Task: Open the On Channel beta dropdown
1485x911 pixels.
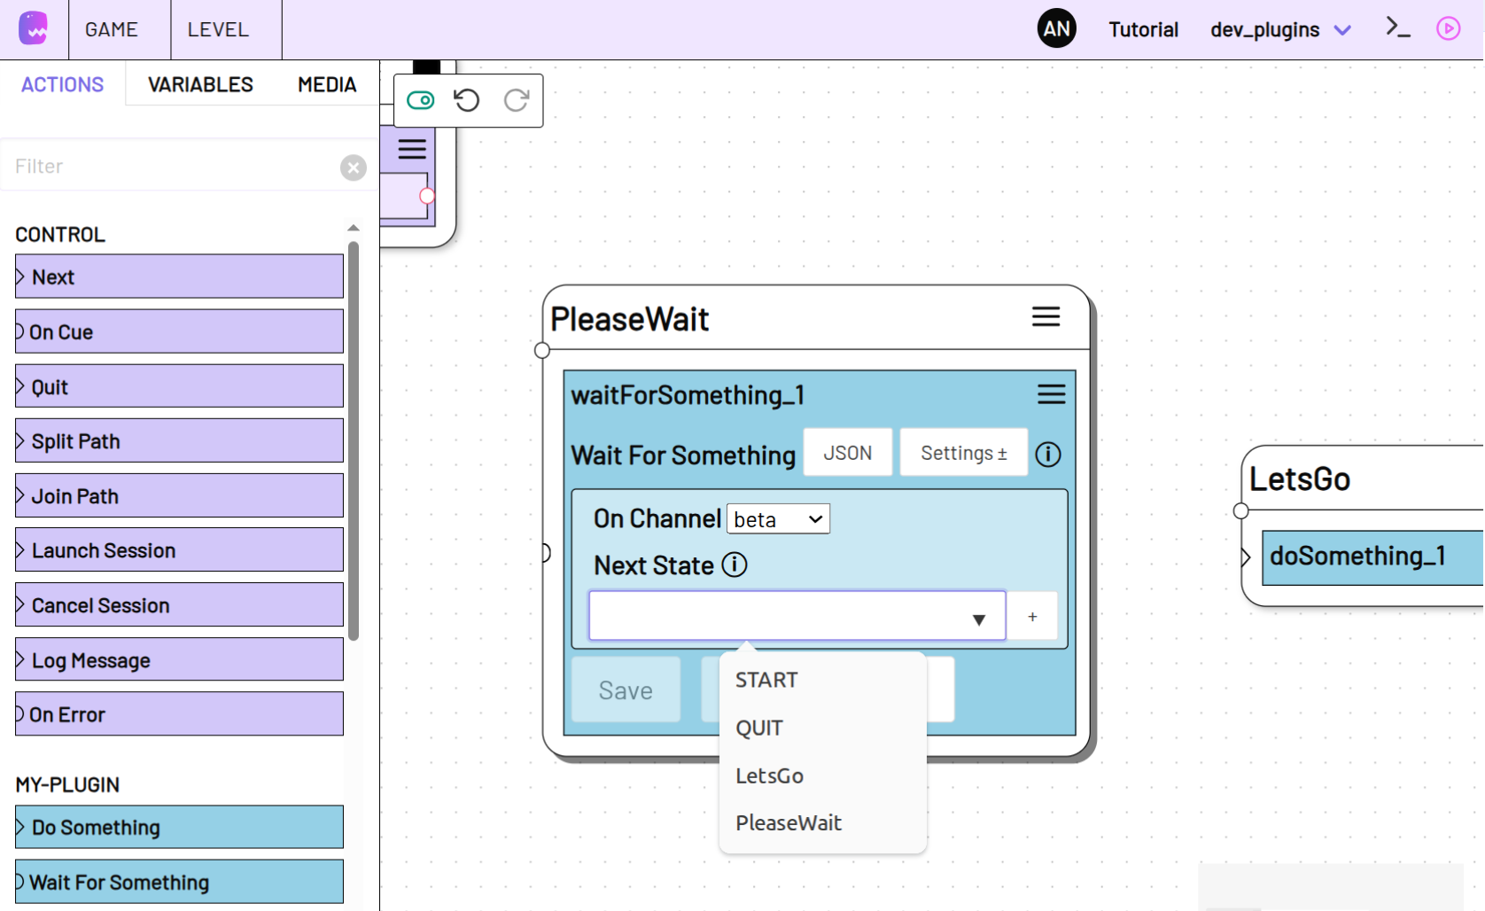Action: point(778,519)
